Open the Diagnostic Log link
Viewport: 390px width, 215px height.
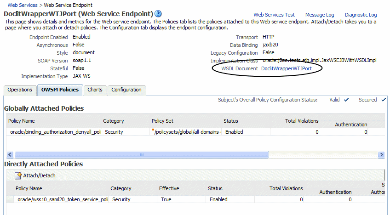click(x=361, y=15)
